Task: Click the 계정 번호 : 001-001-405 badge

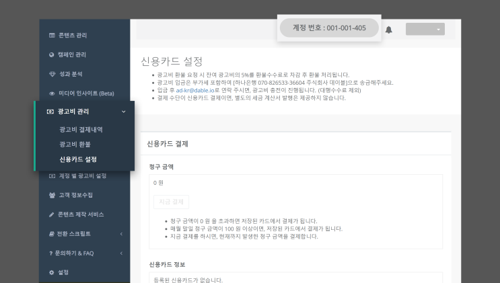Action: pyautogui.click(x=329, y=28)
